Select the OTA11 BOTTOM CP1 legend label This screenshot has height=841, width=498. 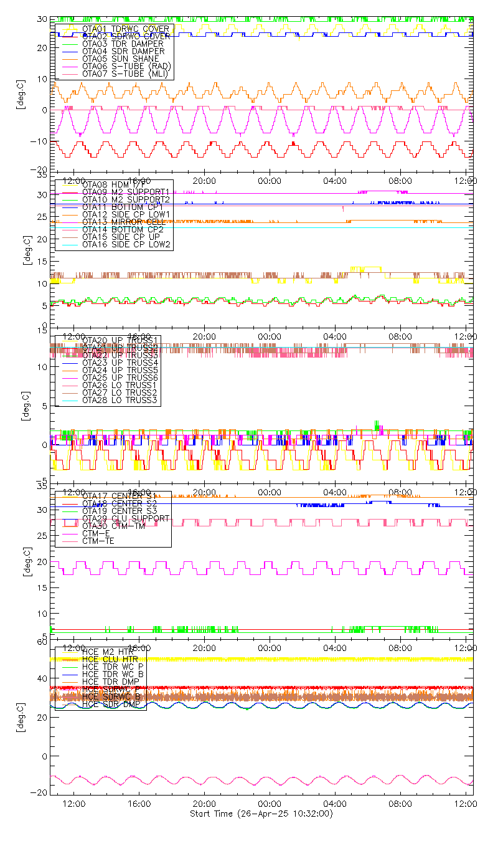coord(123,207)
